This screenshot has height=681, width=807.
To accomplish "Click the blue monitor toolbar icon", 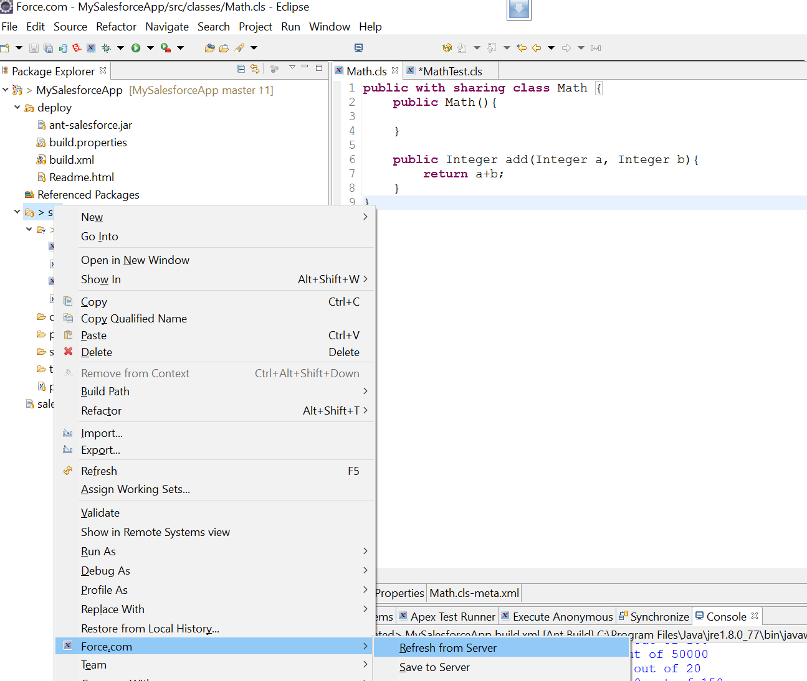I will [x=358, y=47].
